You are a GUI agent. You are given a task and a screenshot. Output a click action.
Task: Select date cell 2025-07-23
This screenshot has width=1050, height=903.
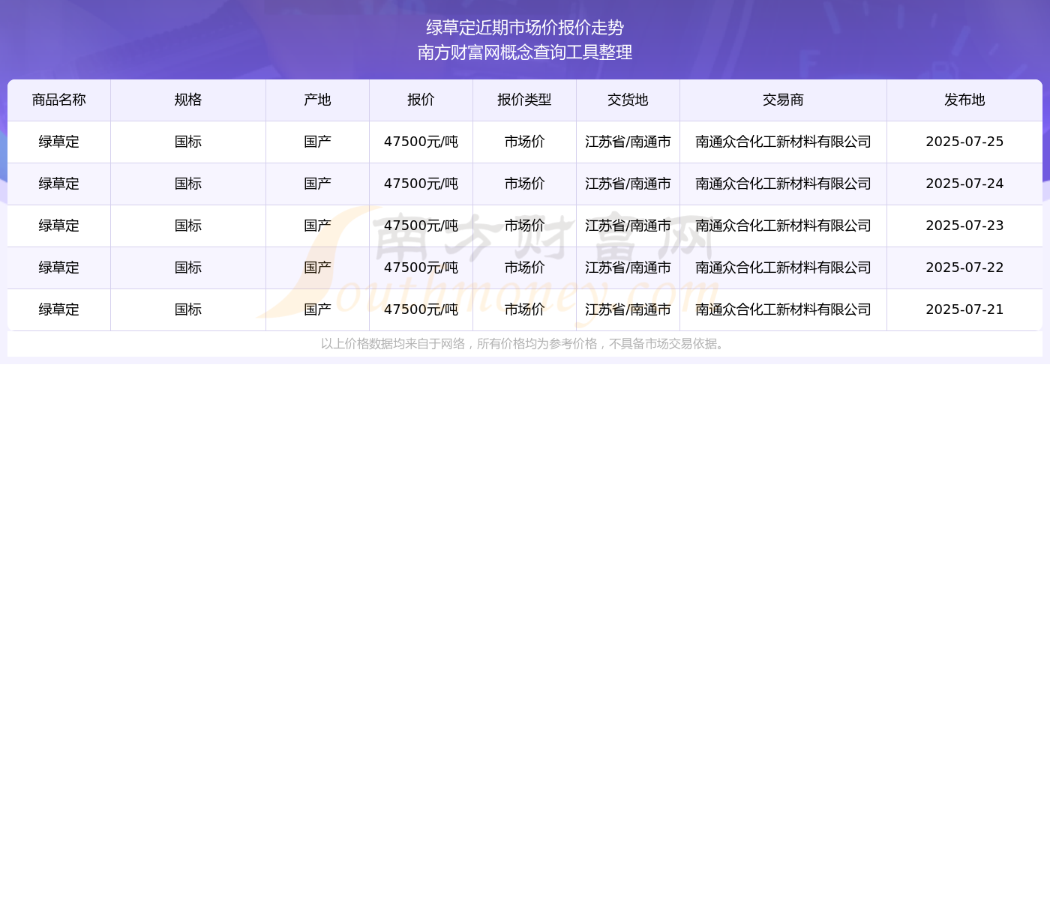(x=964, y=226)
